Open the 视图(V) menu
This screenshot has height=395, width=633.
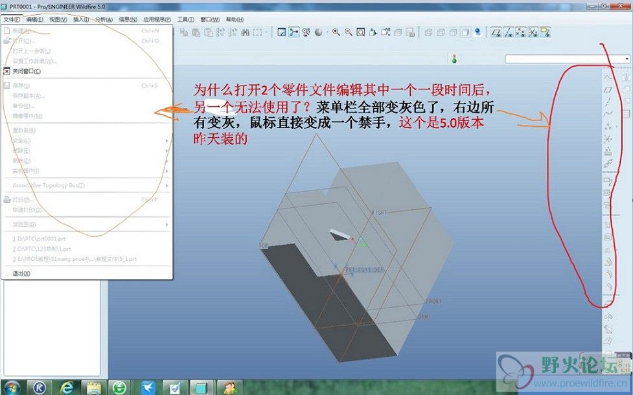click(58, 19)
